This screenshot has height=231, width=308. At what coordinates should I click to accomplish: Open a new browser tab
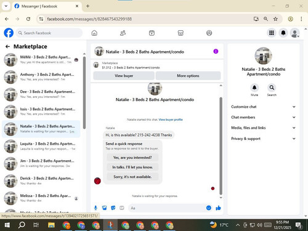click(87, 6)
